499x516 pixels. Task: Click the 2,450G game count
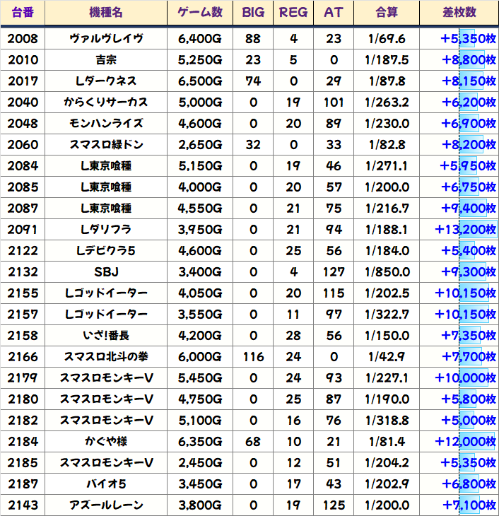click(x=200, y=463)
